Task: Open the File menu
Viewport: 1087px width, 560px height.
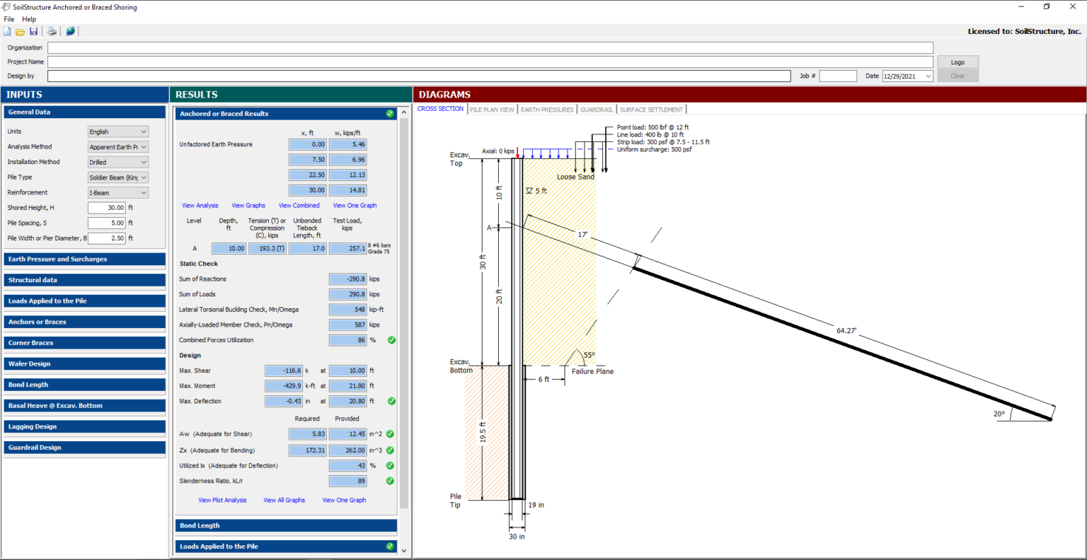Action: 9,19
